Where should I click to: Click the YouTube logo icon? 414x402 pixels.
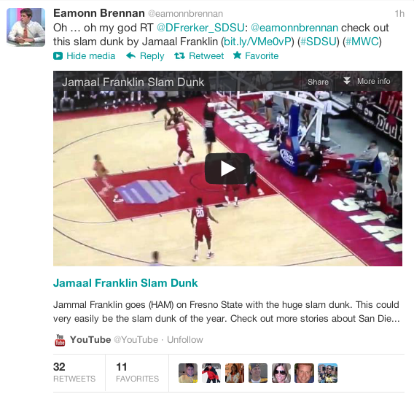pyautogui.click(x=60, y=340)
